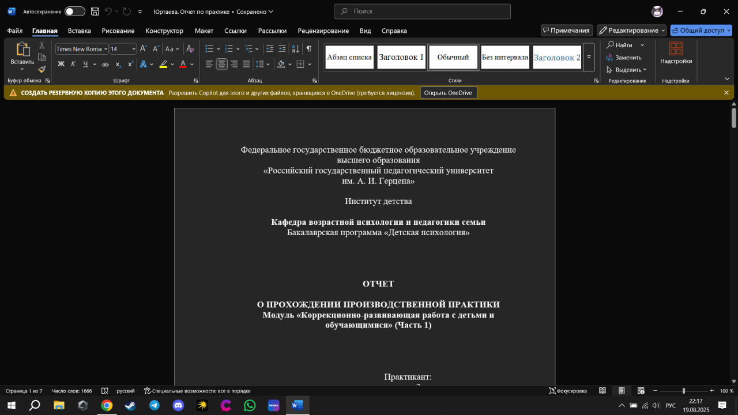738x415 pixels.
Task: Open the Редактирование mode dropdown
Action: pos(631,31)
